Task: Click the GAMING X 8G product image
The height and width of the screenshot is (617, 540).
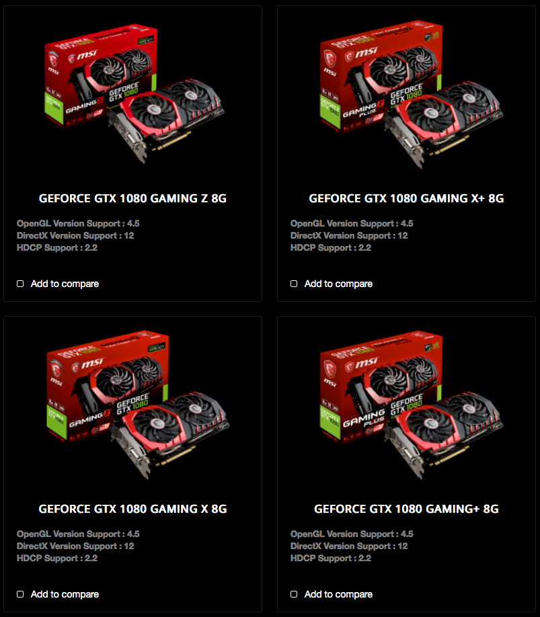Action: [137, 405]
